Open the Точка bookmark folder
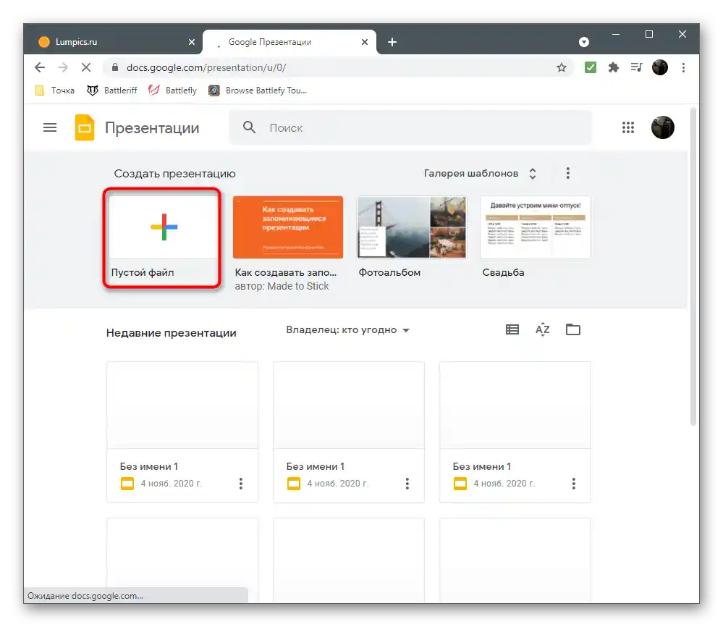 [55, 91]
